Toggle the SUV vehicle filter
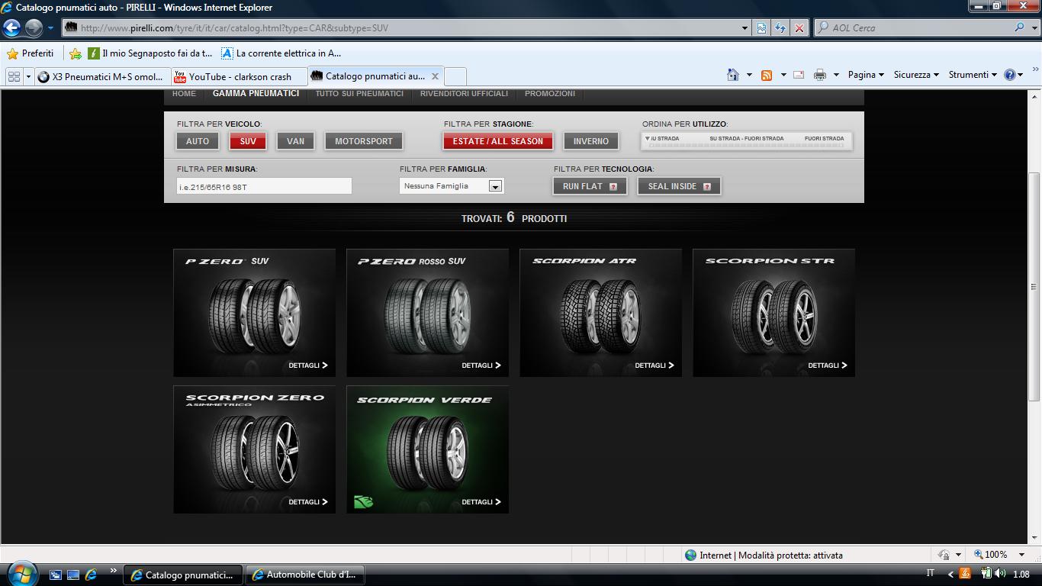The image size is (1042, 586). tap(248, 141)
